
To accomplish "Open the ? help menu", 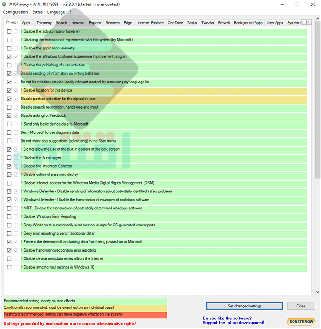I will [x=70, y=12].
